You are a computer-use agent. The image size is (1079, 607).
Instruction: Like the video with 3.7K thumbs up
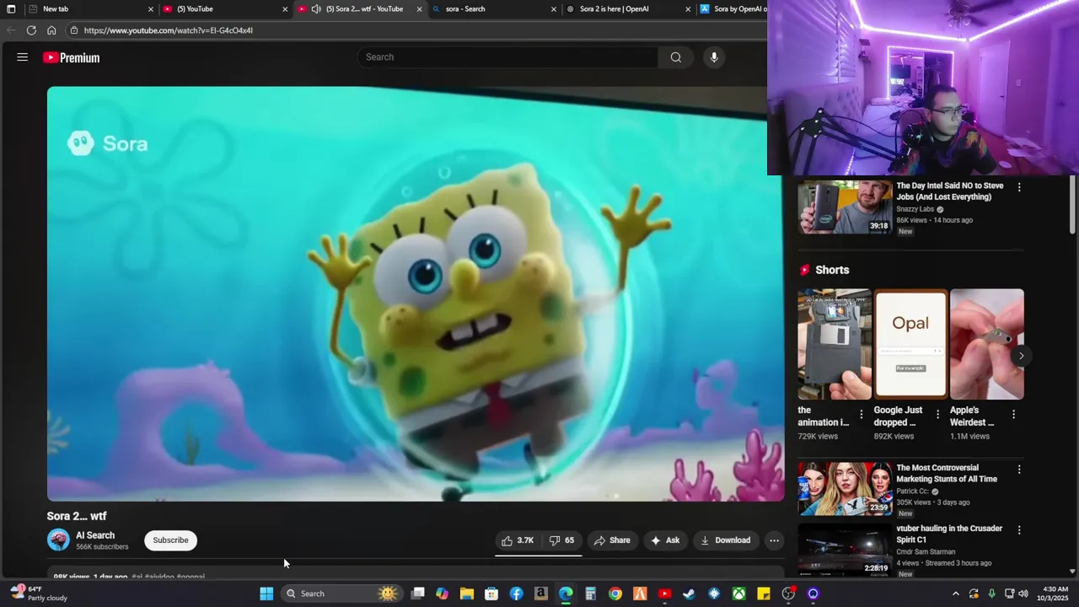pos(518,540)
